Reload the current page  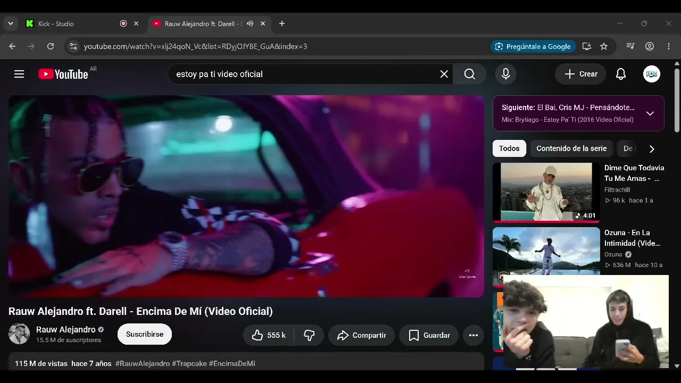point(51,46)
